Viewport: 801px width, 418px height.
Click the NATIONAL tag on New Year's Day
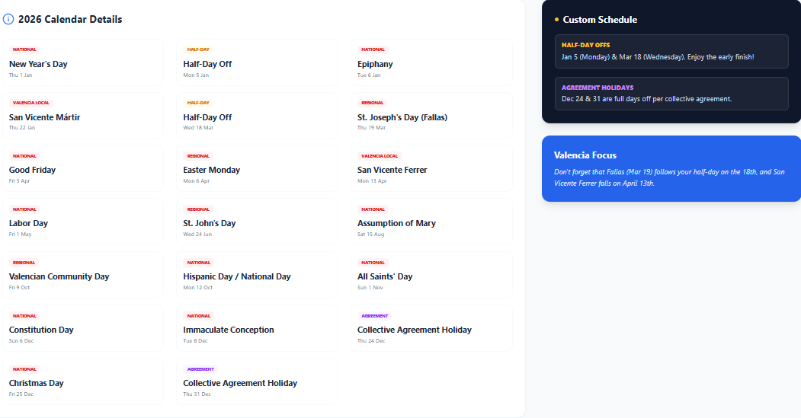tap(24, 49)
